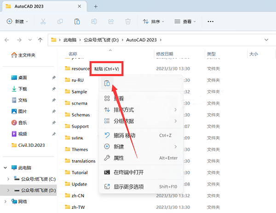This screenshot has width=276, height=213.
Task: Click the pin icon beside 音乐
Action: pos(54,123)
